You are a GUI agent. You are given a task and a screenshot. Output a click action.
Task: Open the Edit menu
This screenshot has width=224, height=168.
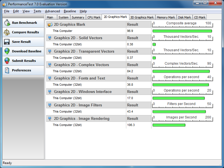pos(16,11)
